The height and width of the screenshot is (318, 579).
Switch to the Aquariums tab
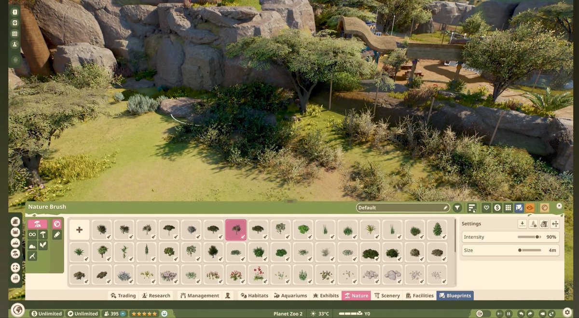(x=290, y=296)
